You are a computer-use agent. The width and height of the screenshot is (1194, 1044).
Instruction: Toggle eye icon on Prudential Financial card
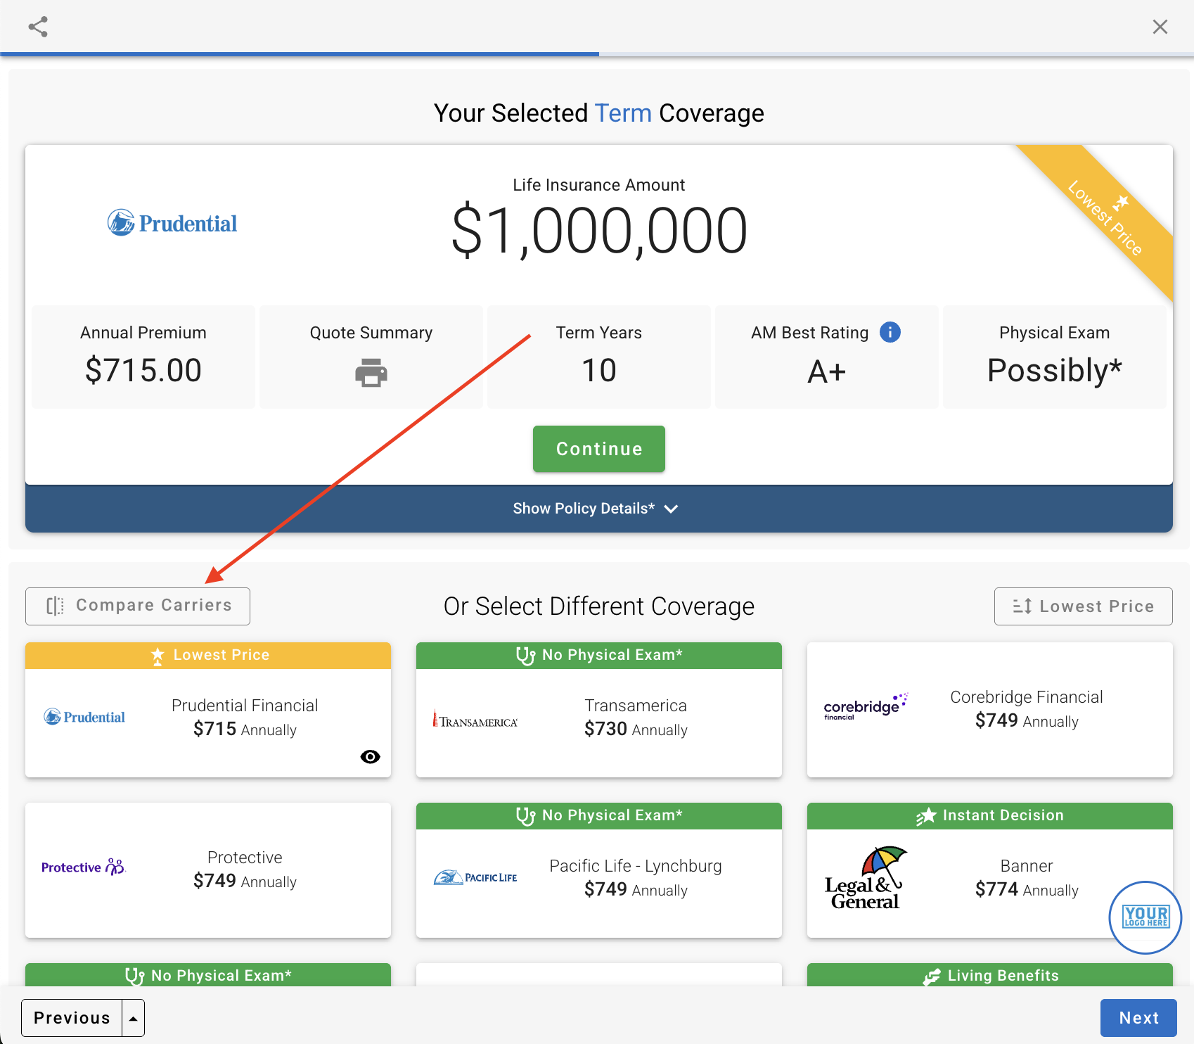click(x=370, y=756)
